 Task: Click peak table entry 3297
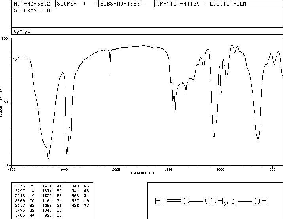(20, 191)
